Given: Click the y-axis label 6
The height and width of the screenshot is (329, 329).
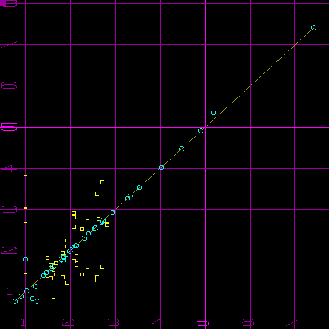Looking at the screenshot, I should coord(9,86).
